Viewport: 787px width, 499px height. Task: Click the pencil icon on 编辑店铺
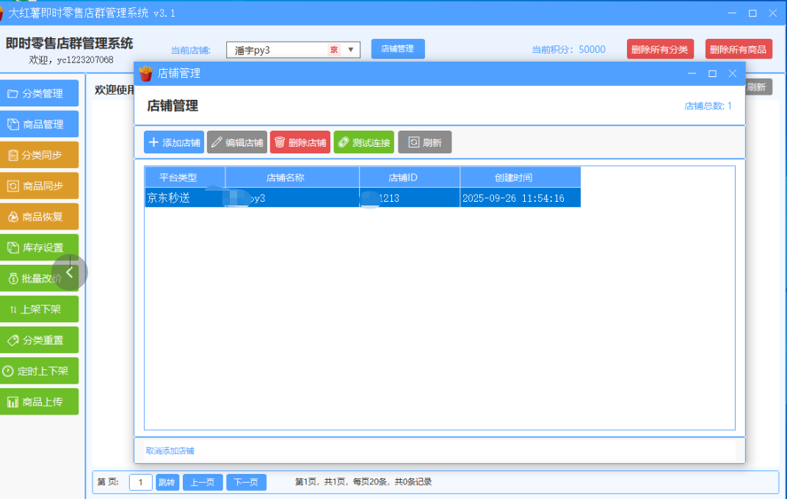click(217, 142)
